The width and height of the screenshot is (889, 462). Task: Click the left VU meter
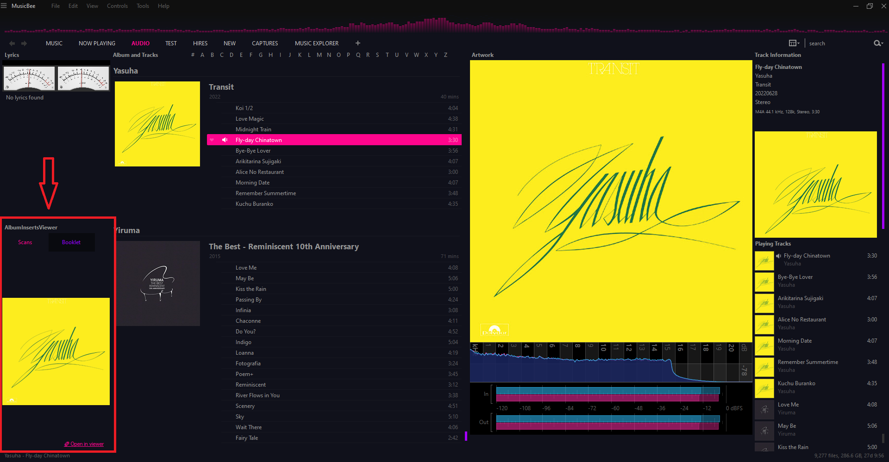coord(29,78)
